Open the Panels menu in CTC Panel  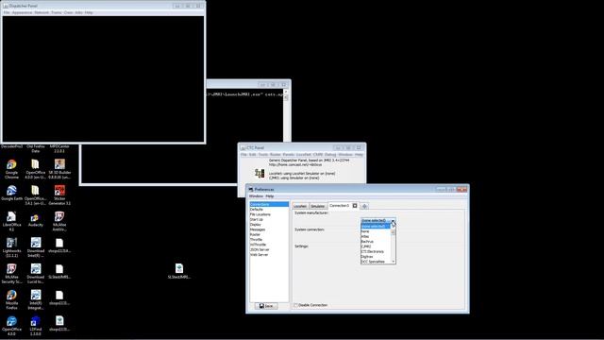[x=288, y=155]
